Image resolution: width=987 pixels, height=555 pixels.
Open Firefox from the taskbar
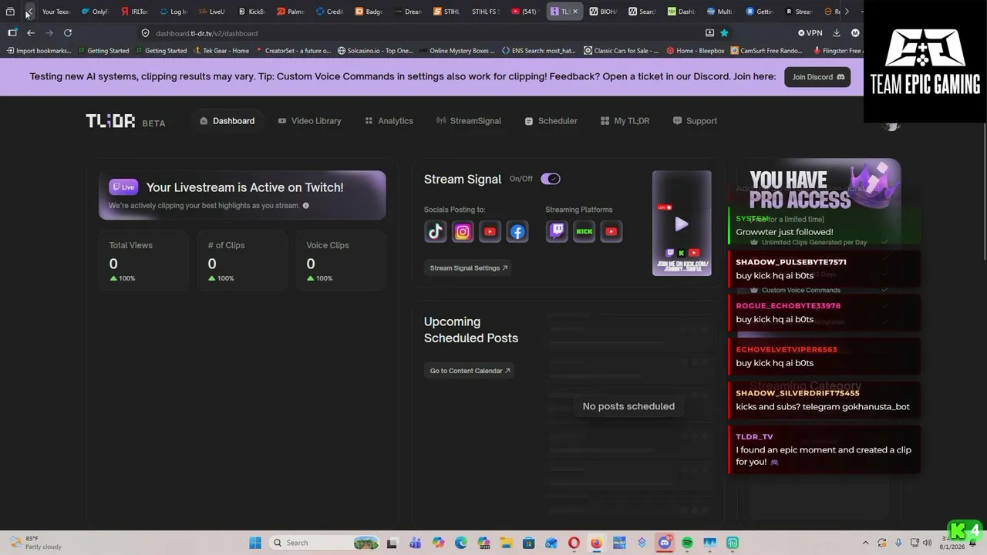596,543
